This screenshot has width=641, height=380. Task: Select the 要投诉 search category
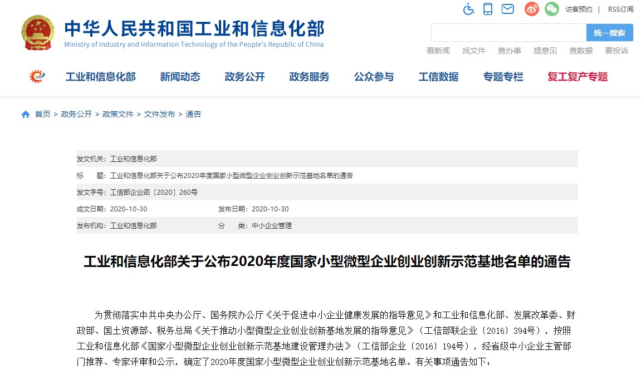point(616,51)
